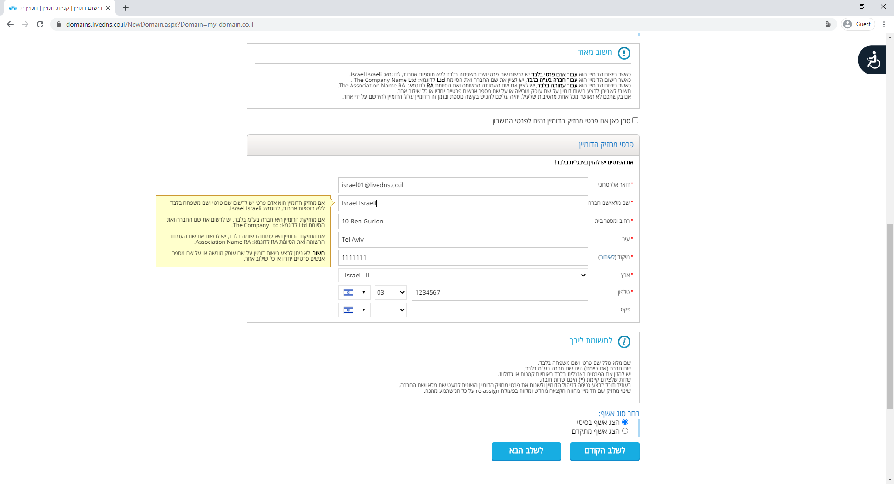The image size is (894, 484).
Task: Click the browser back arrow
Action: [10, 24]
